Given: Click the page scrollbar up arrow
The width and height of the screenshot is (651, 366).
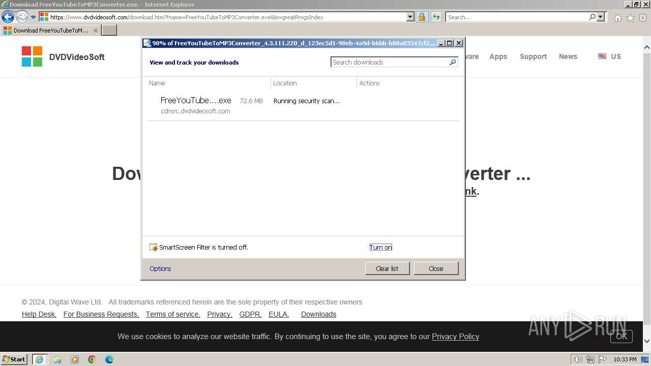Looking at the screenshot, I should (647, 48).
